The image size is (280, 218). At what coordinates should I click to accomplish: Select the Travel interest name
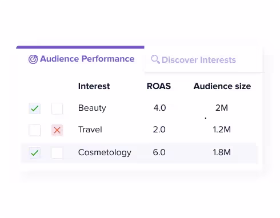click(x=90, y=130)
